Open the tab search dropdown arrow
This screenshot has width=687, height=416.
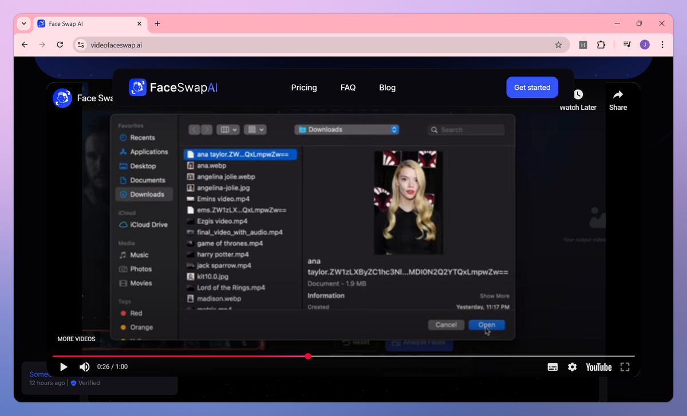point(23,24)
